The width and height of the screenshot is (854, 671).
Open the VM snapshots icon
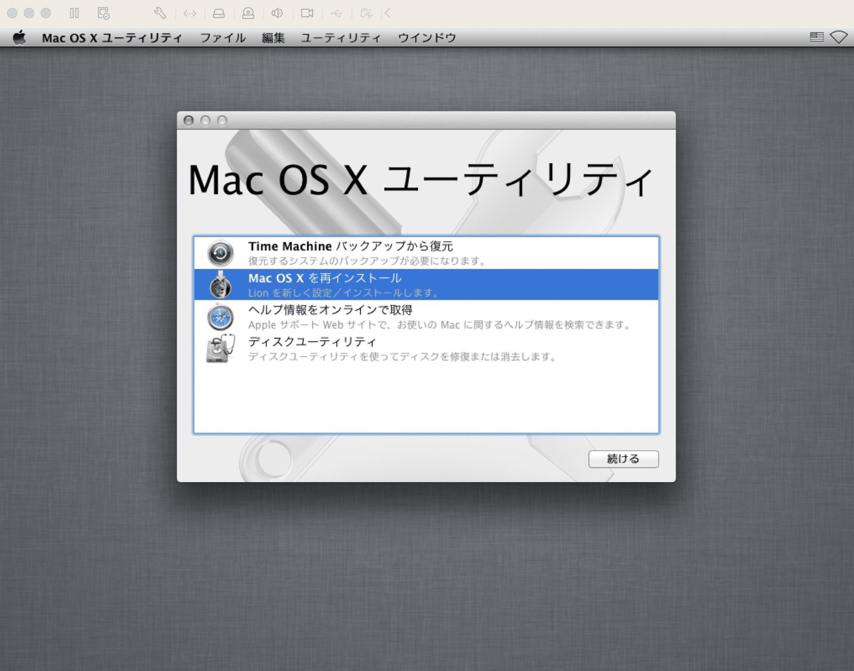104,13
